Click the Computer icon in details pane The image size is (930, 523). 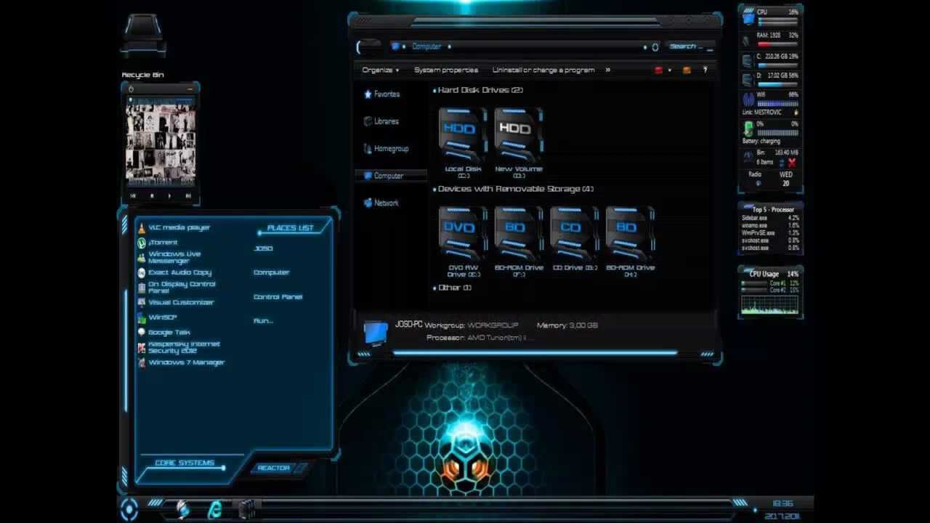[x=376, y=333]
